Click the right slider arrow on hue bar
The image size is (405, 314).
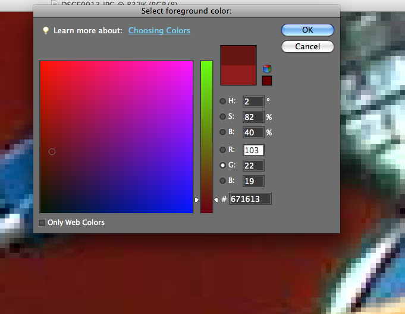[x=216, y=199]
